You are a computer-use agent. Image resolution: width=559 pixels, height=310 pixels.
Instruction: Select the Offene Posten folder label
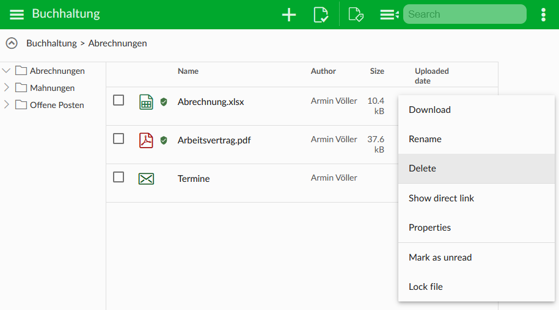57,105
